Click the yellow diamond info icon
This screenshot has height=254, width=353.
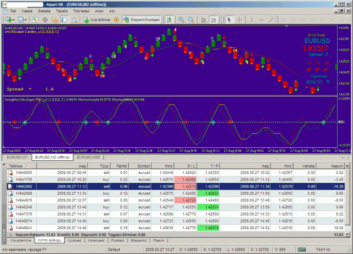pos(116,20)
